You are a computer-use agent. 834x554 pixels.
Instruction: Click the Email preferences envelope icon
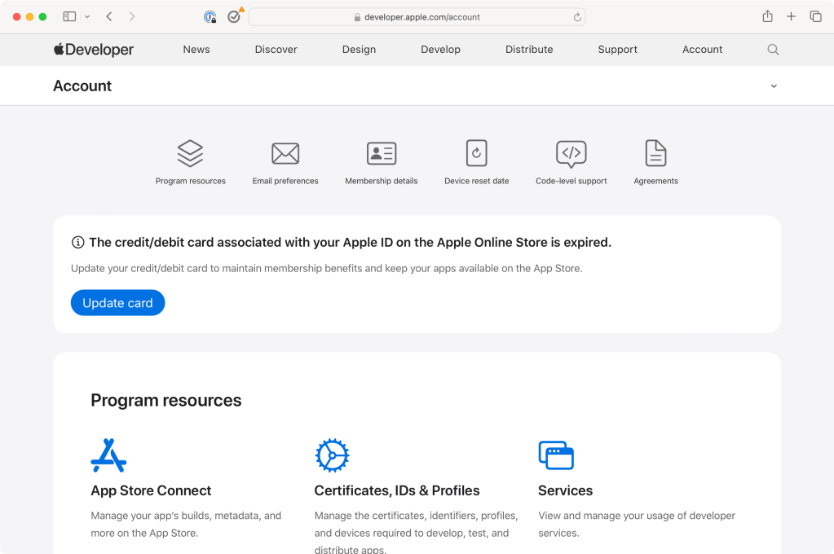285,152
